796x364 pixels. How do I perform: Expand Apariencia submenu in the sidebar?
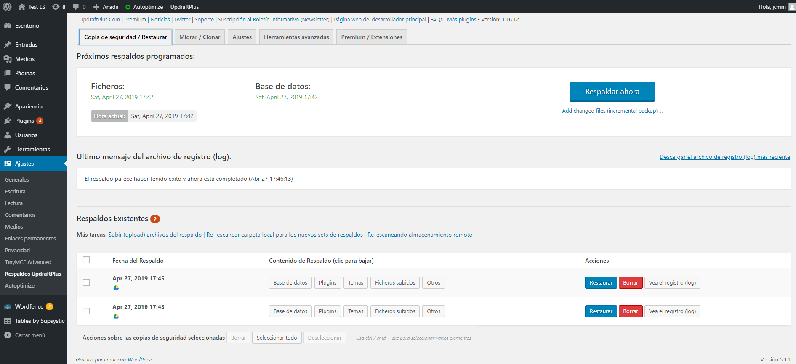click(29, 106)
